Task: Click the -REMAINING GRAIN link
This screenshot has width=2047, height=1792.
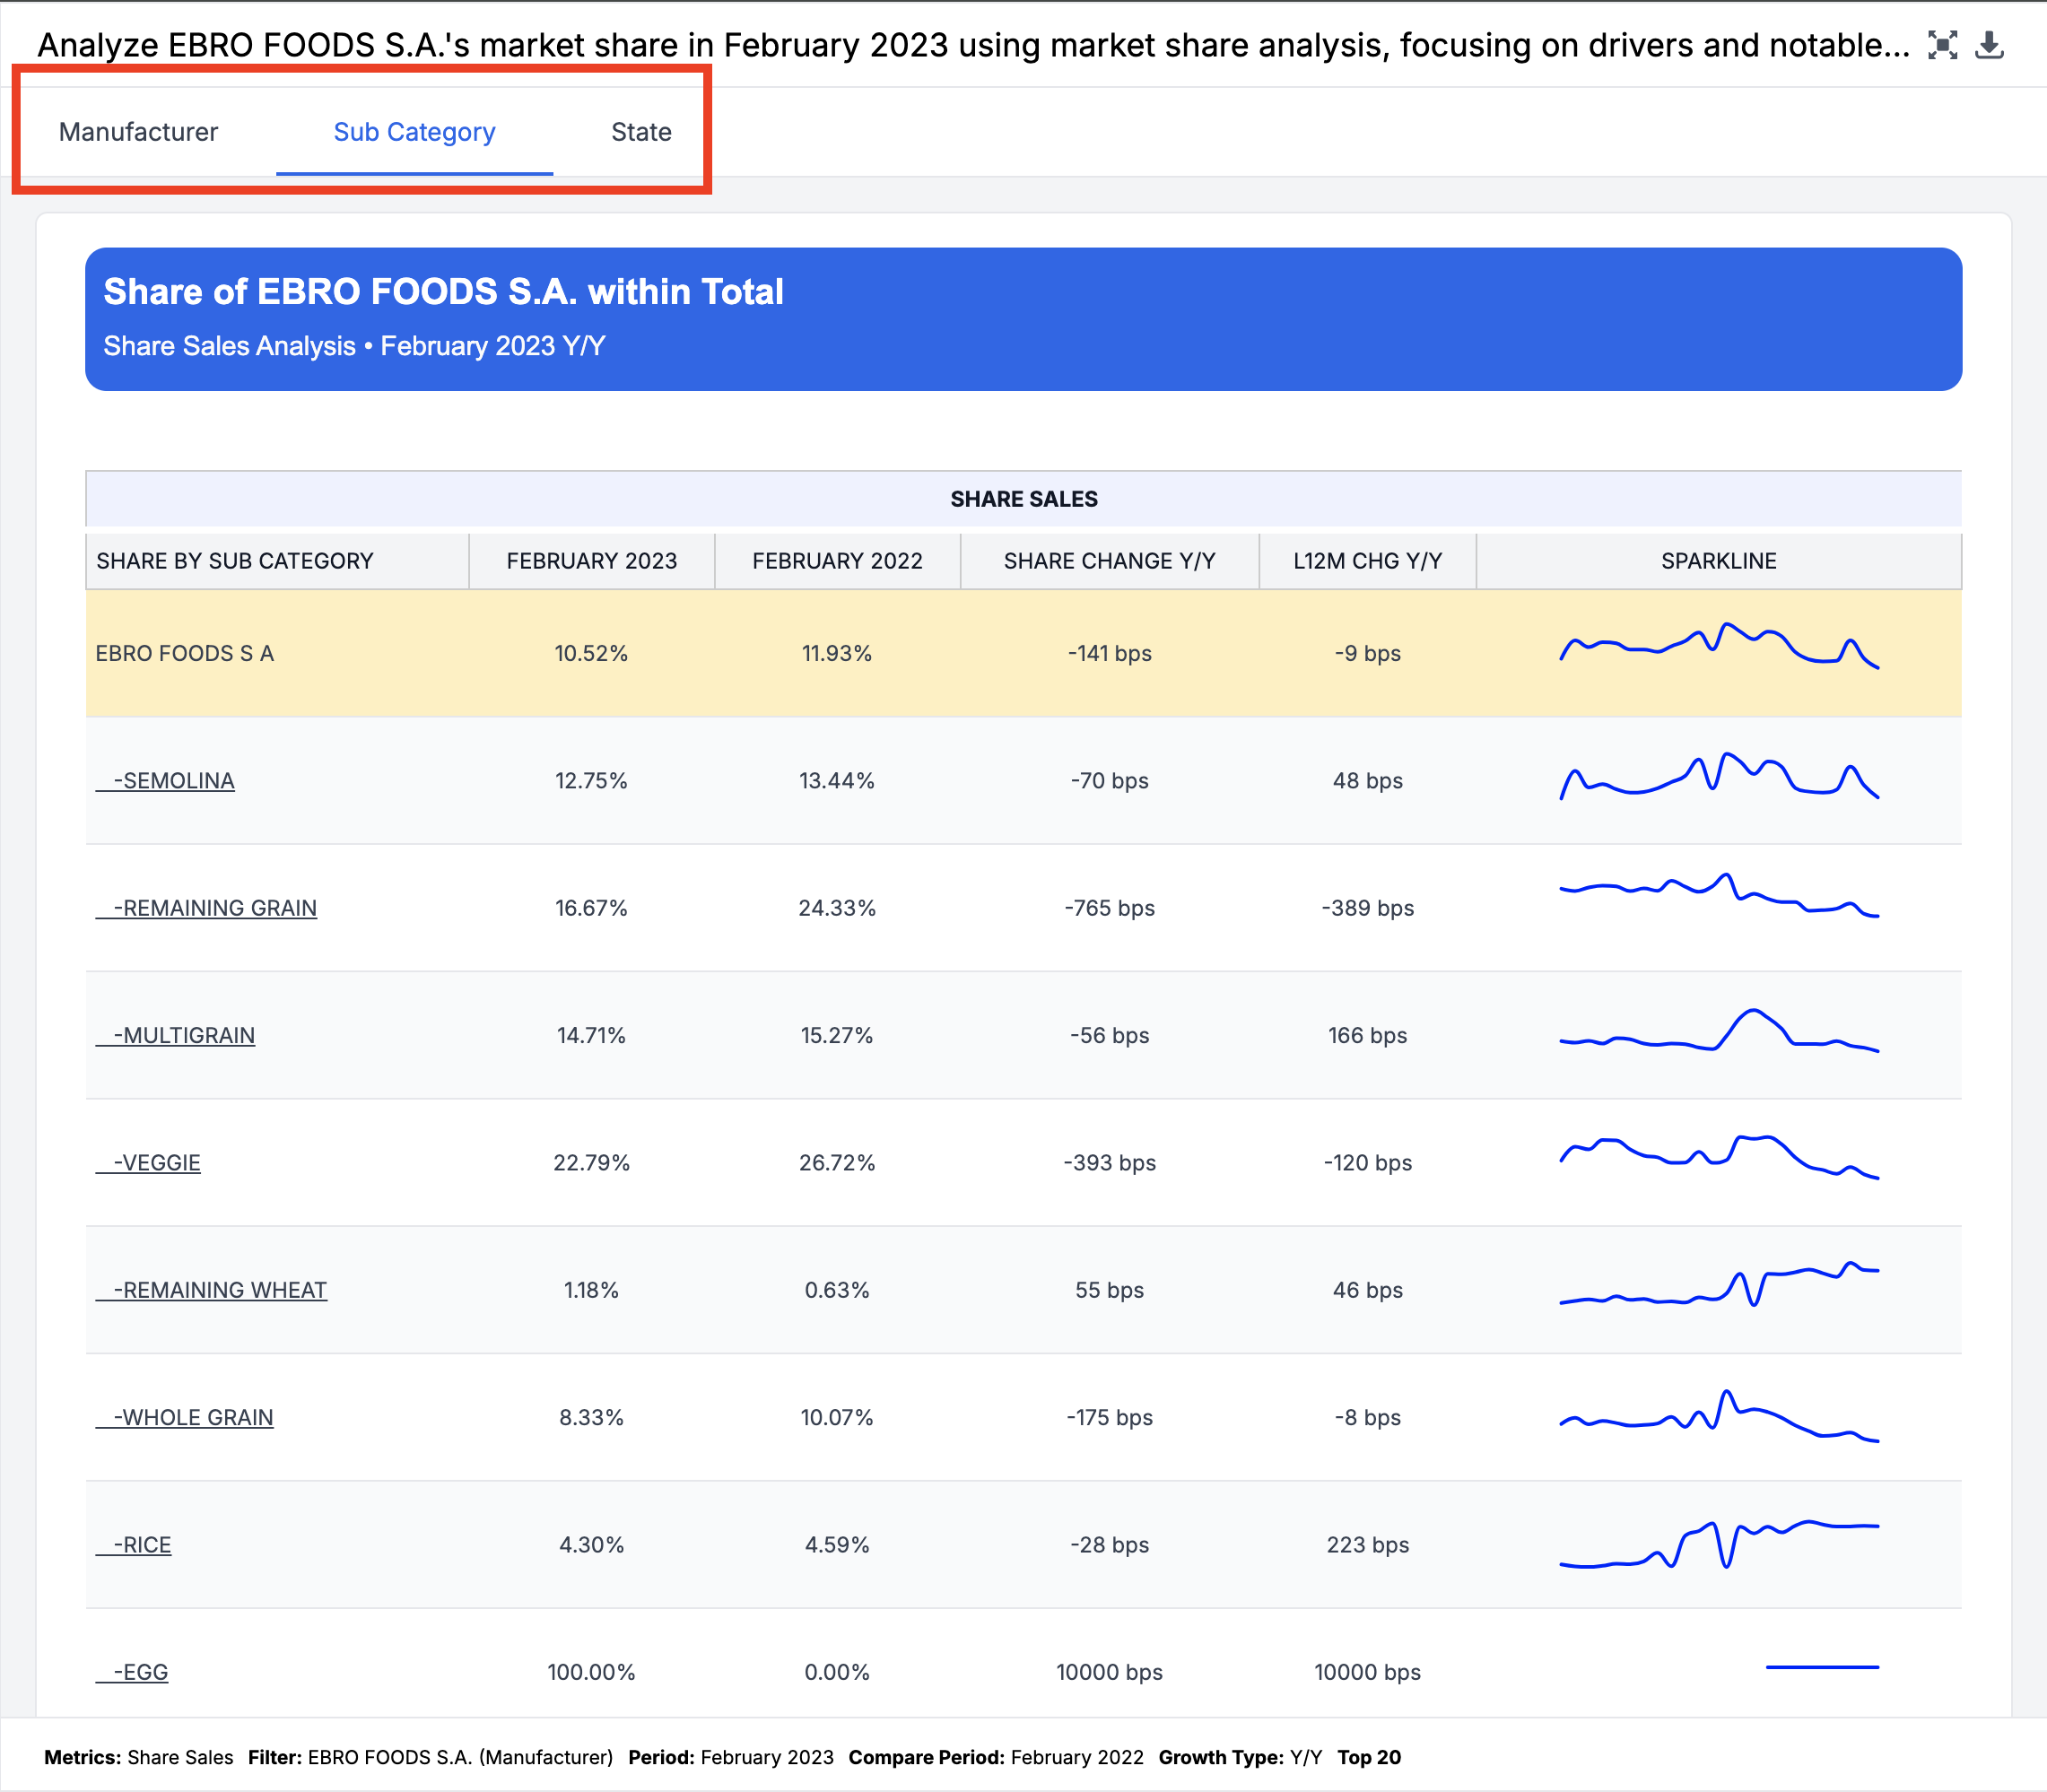Action: tap(214, 908)
